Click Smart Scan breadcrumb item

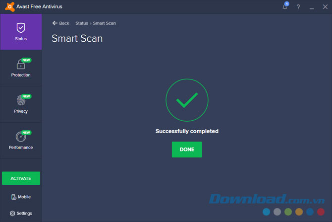pyautogui.click(x=105, y=23)
